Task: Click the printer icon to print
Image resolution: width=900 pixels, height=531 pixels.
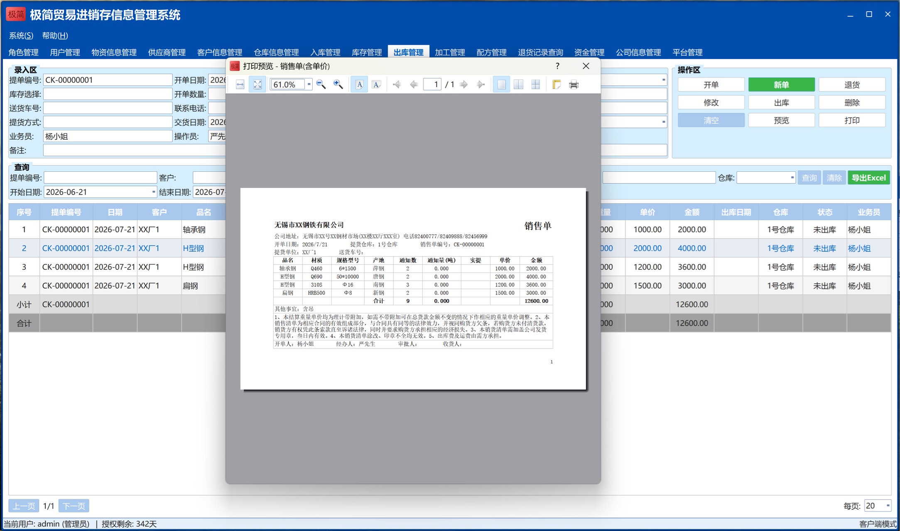Action: tap(574, 85)
